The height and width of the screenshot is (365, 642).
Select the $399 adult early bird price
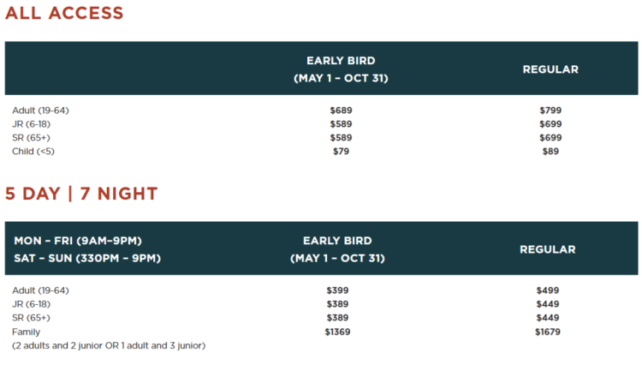337,290
